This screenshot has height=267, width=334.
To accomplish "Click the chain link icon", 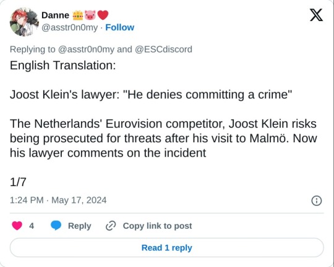I will pyautogui.click(x=111, y=226).
